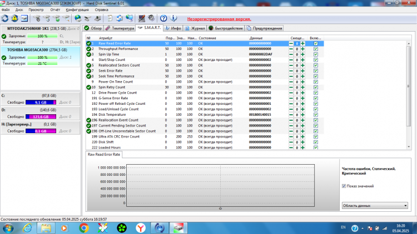Open Google Chrome from the taskbar
417x234 pixels.
84,228
